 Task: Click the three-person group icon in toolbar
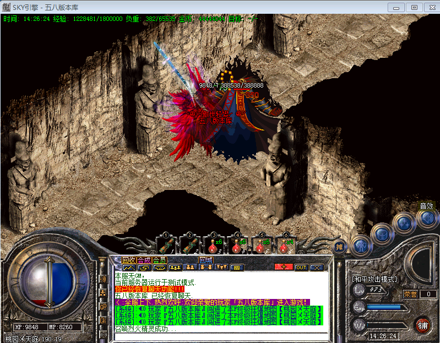pyautogui.click(x=175, y=268)
